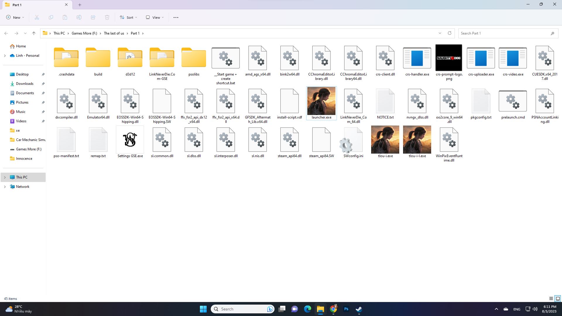Click the Cut scissors icon in toolbar
The height and width of the screenshot is (316, 562).
tap(37, 18)
